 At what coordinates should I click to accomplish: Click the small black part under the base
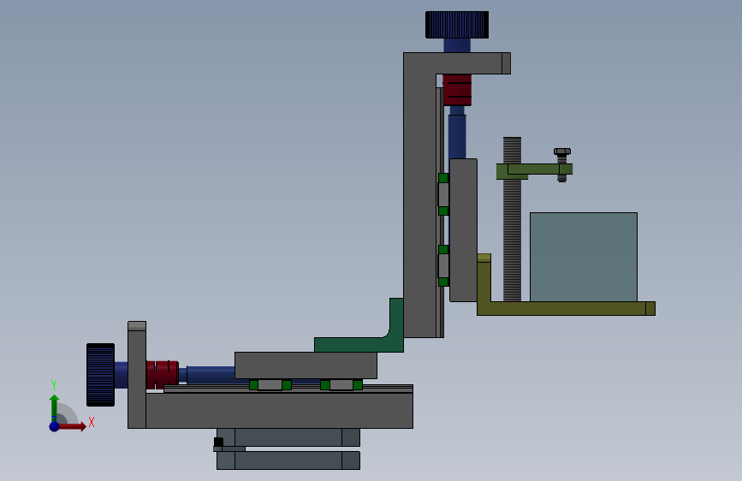click(x=218, y=442)
